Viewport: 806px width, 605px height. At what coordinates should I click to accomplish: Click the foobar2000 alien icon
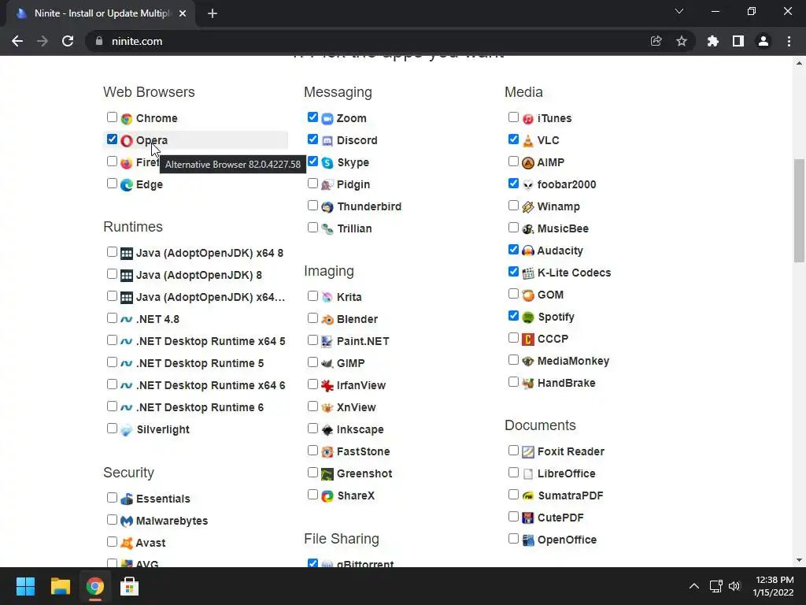[528, 184]
